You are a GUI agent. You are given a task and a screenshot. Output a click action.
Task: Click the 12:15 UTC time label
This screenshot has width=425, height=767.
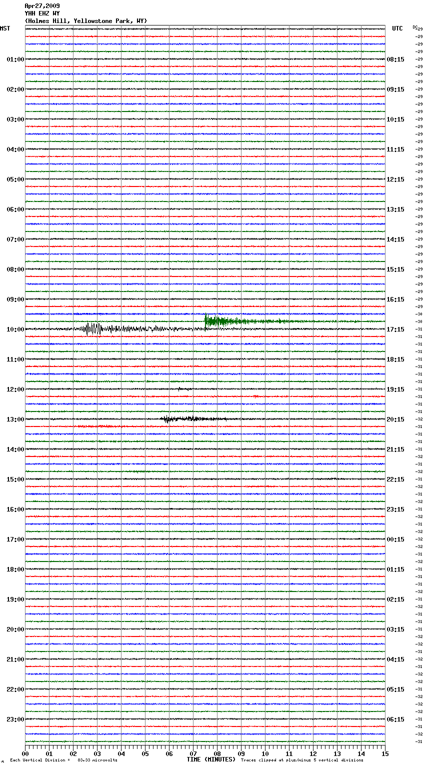(x=395, y=179)
